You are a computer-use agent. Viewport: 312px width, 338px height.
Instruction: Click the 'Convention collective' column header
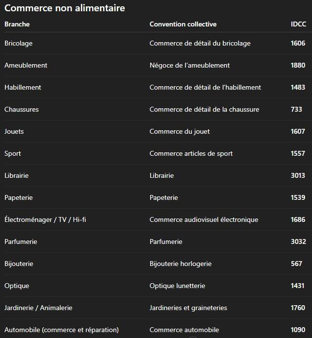tap(183, 24)
